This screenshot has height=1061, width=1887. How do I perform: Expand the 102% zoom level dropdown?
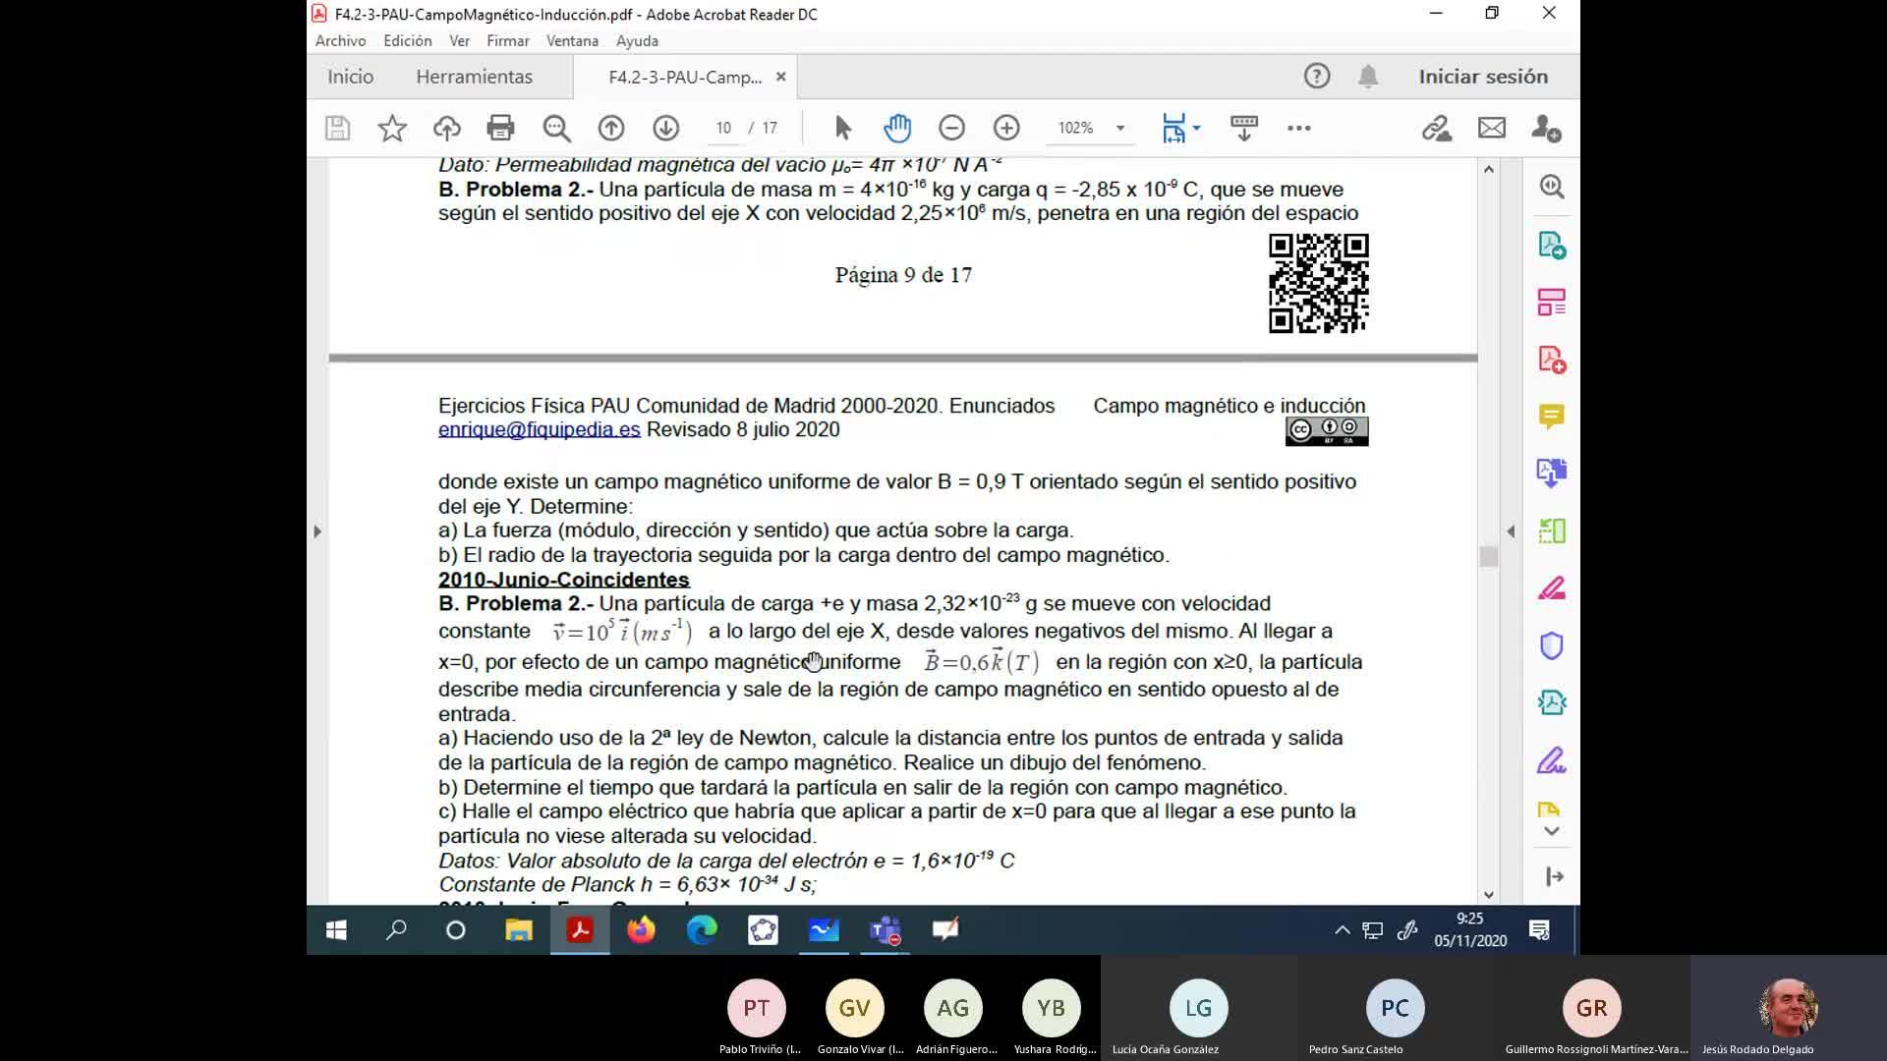click(1119, 128)
